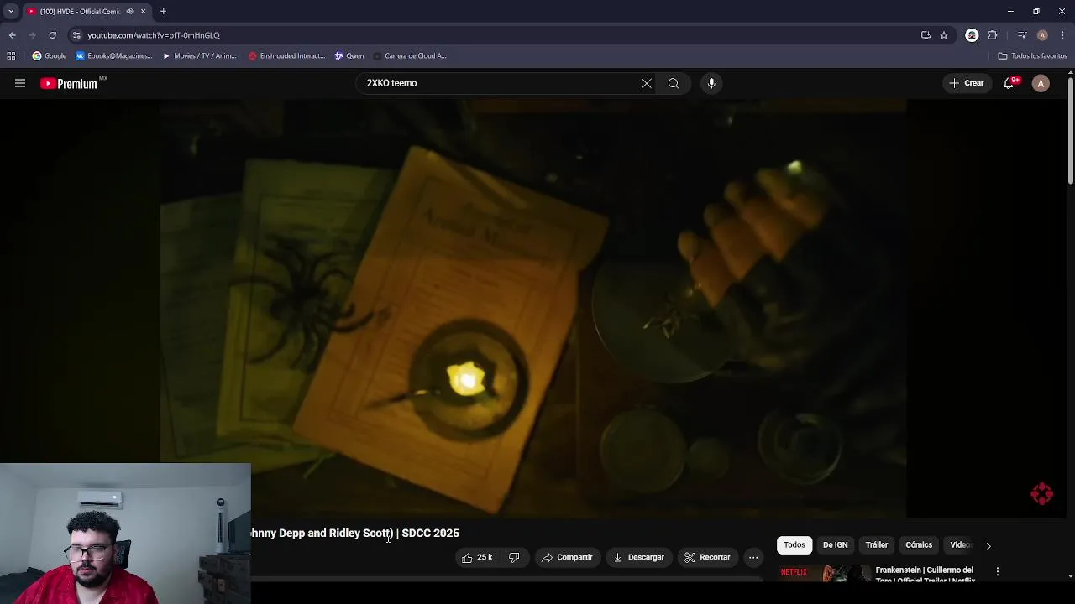The image size is (1075, 604).
Task: Open the Todos los favoritos folder
Action: [x=1032, y=56]
